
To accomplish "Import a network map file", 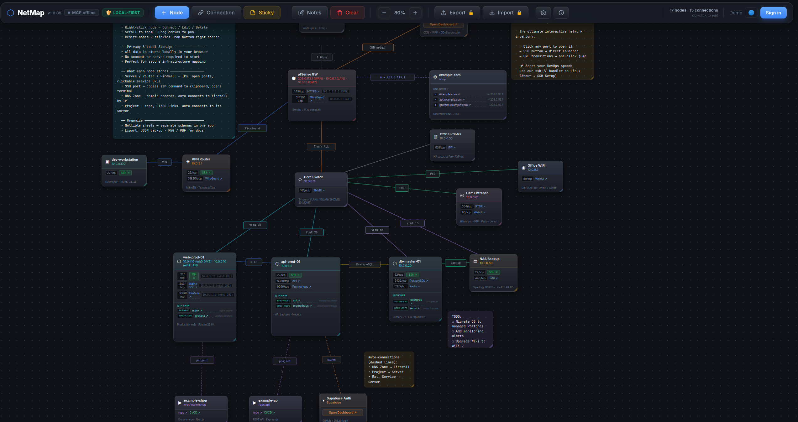I will (505, 13).
